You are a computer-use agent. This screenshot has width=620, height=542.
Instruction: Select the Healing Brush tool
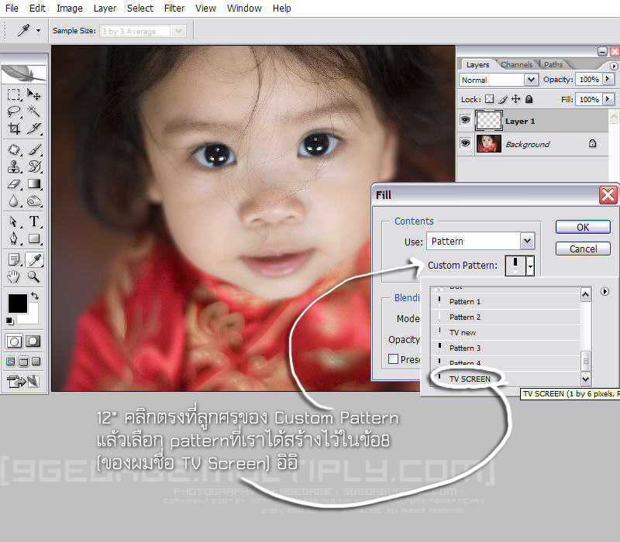(x=14, y=149)
